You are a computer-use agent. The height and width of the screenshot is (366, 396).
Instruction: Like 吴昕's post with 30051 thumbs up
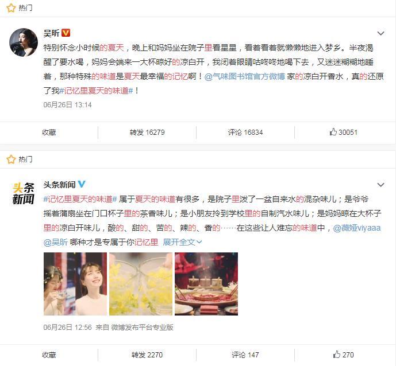[x=343, y=132]
